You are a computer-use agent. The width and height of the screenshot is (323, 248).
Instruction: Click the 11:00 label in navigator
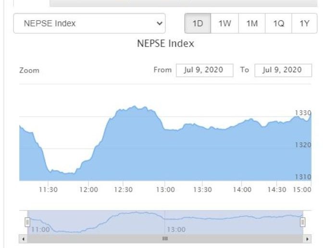pos(40,229)
